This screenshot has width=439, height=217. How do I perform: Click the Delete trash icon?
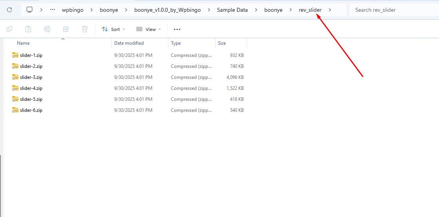click(85, 29)
